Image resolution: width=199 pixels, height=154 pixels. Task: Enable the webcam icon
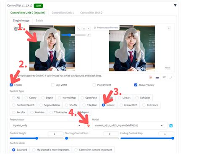(x=157, y=77)
